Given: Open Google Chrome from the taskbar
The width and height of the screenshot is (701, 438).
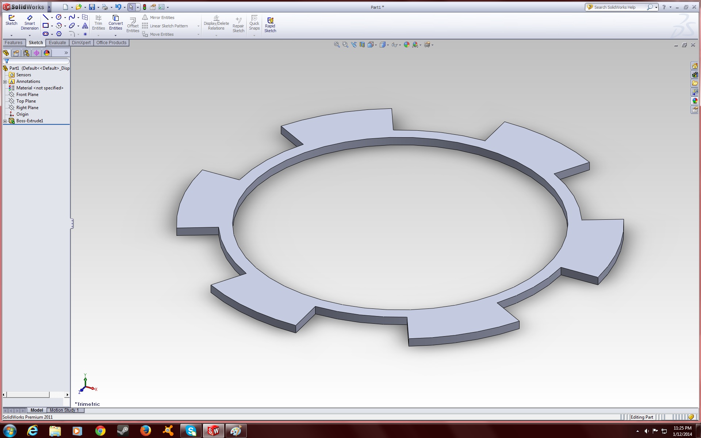Looking at the screenshot, I should pos(100,431).
